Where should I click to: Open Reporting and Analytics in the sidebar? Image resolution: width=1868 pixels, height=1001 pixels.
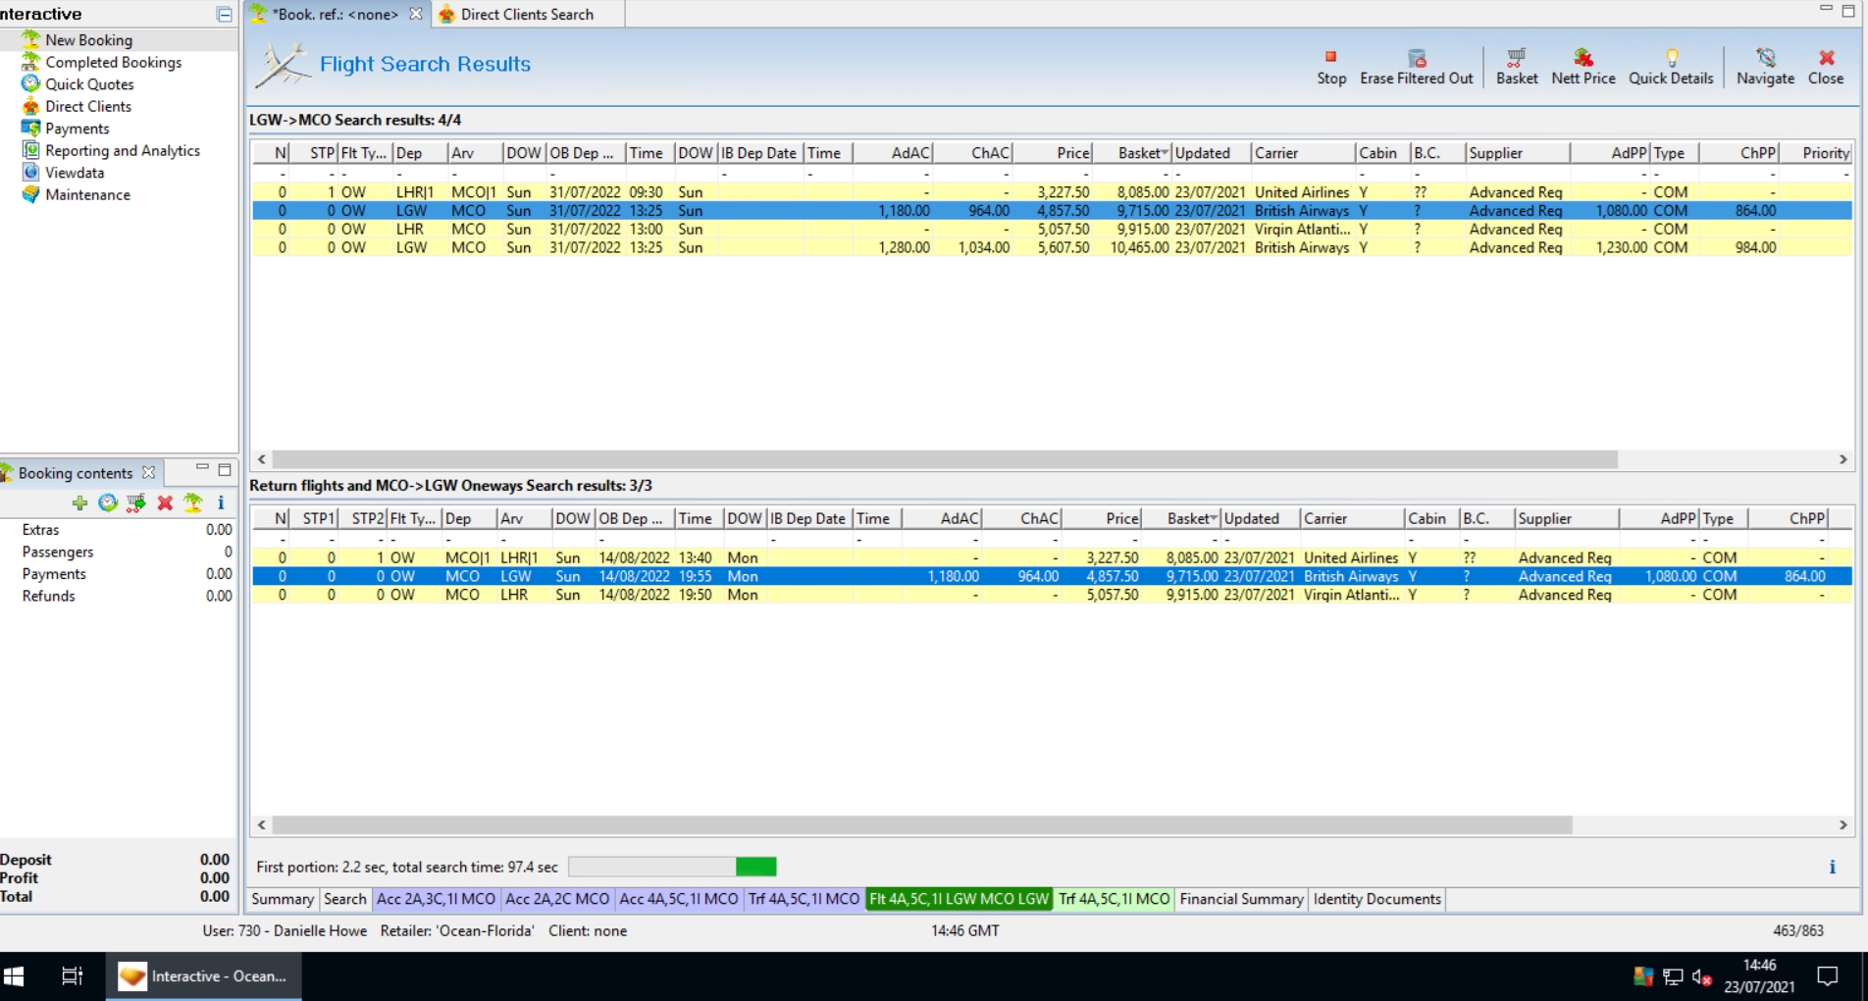pos(122,150)
